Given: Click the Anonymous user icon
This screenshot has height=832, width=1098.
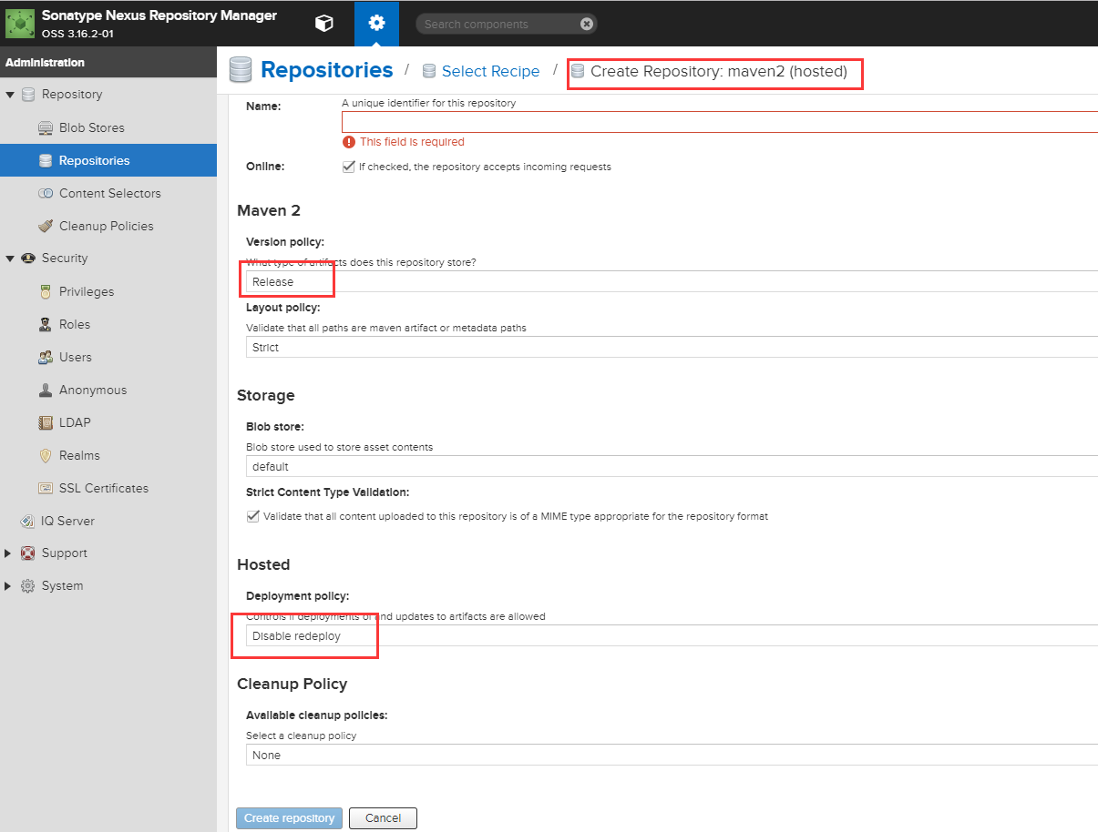Looking at the screenshot, I should [46, 390].
